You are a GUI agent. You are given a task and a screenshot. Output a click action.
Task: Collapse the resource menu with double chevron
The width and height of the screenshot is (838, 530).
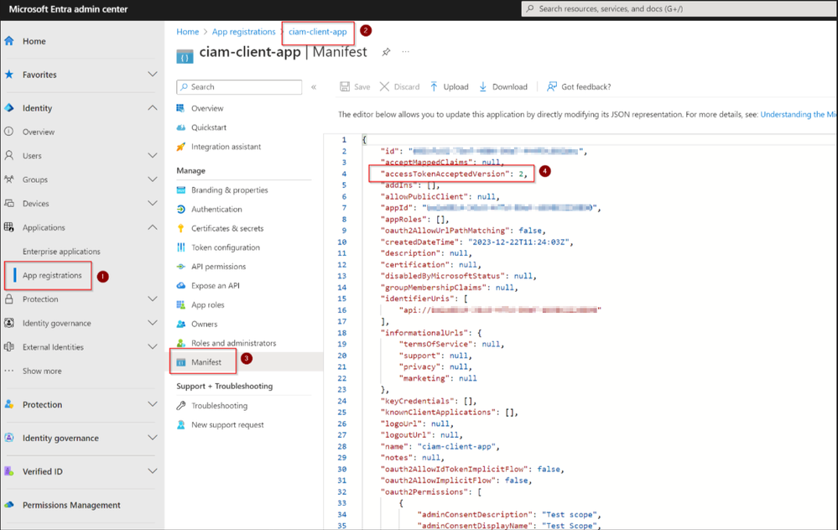314,86
